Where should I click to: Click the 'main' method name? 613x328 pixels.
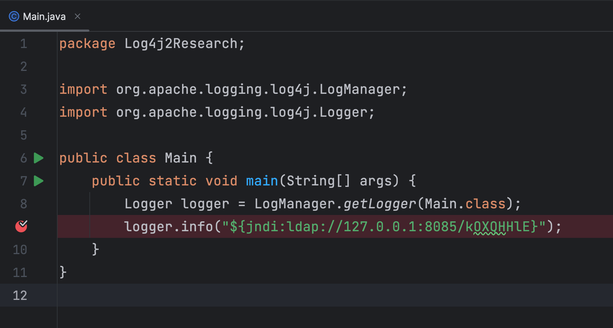click(262, 181)
